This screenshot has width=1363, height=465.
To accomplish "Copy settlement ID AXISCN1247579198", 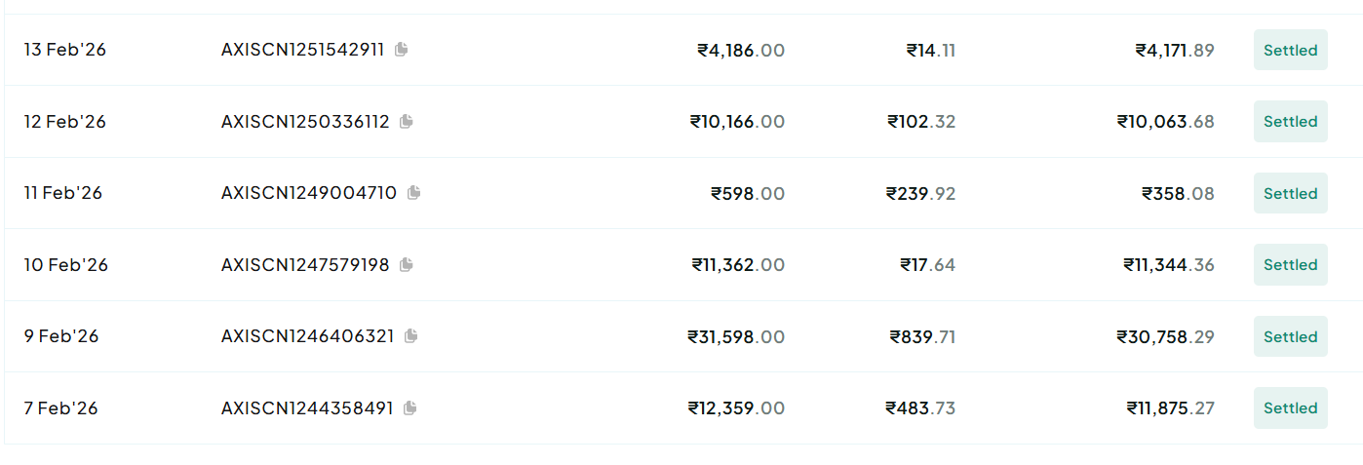I will [407, 264].
